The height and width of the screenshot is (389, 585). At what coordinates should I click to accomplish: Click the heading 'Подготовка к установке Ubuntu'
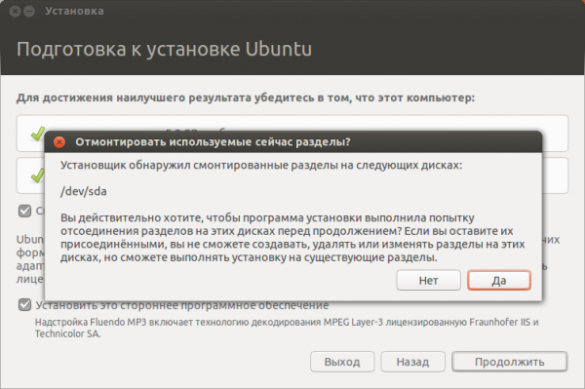point(164,50)
